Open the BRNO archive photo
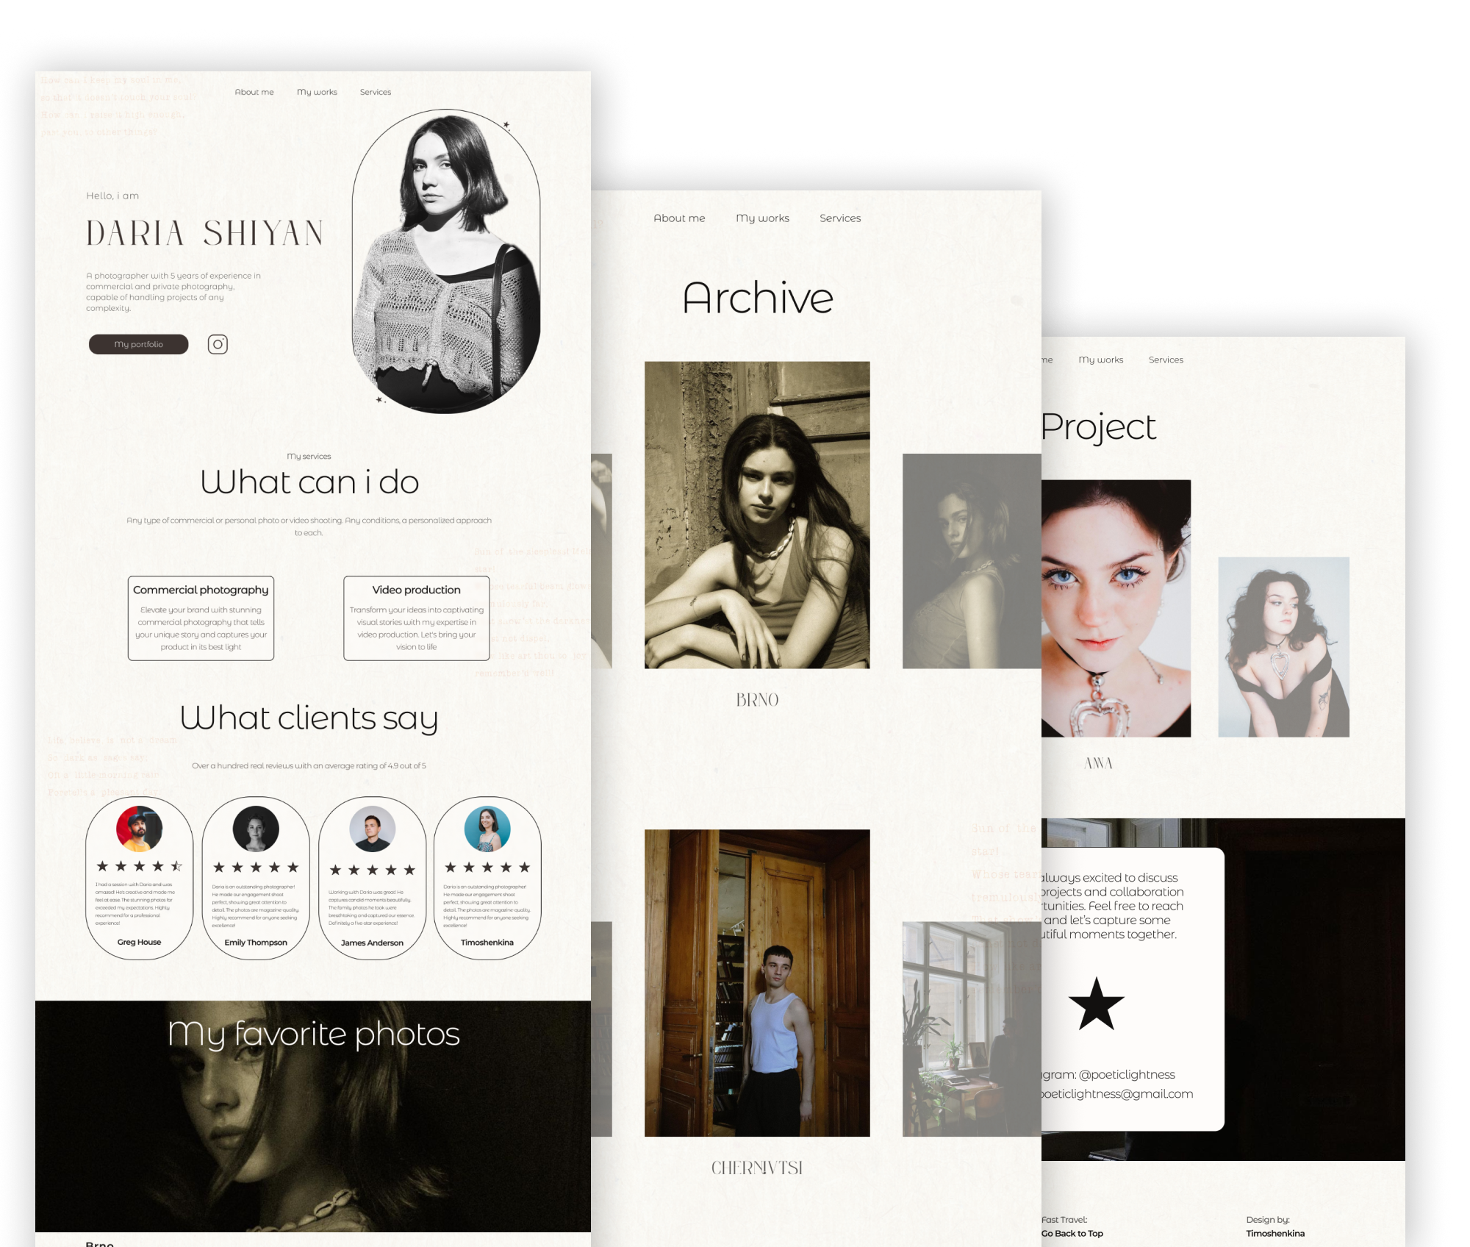 (757, 515)
